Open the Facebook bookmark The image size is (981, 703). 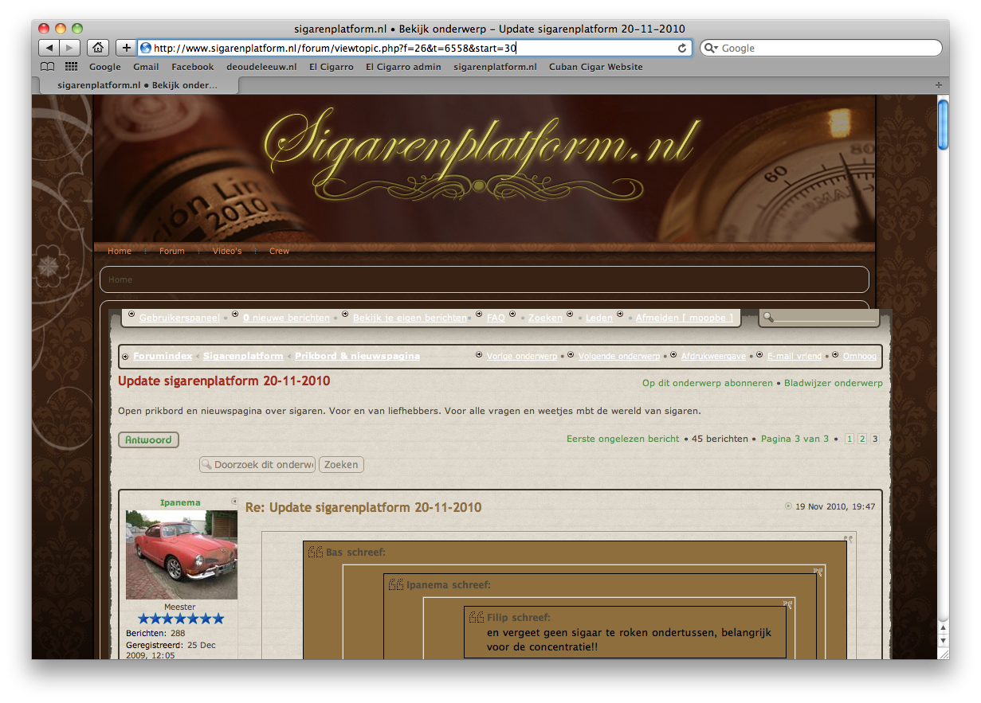pos(193,67)
